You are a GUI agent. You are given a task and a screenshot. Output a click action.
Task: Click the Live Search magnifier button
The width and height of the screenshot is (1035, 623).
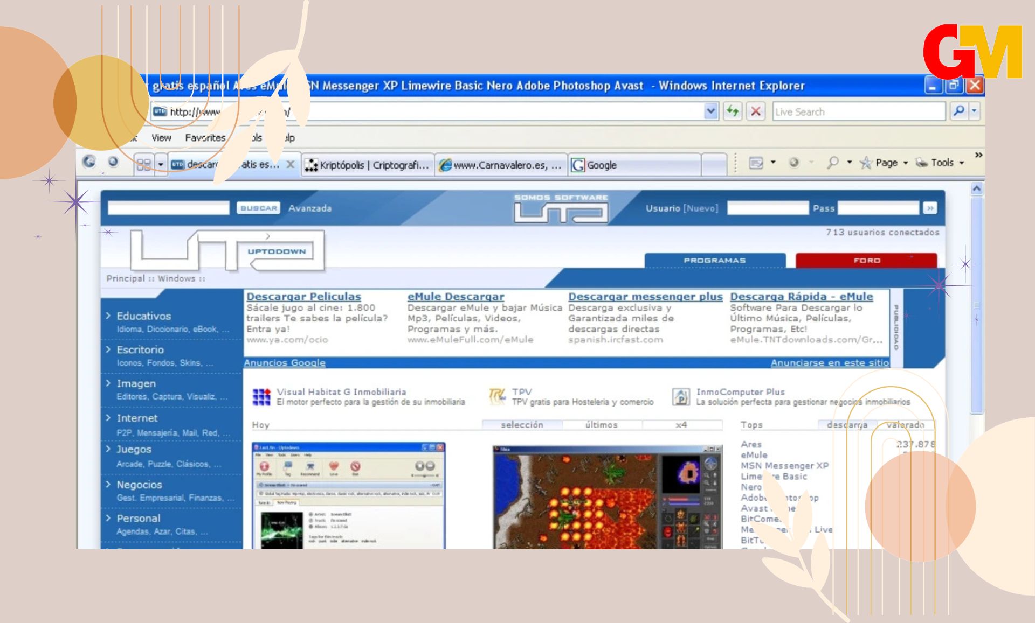click(958, 111)
